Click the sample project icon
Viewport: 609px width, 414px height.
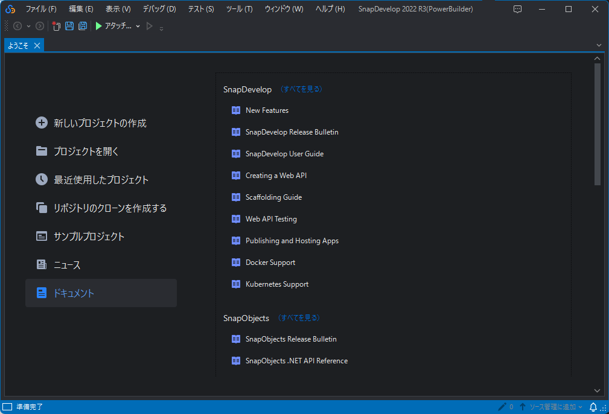coord(42,236)
